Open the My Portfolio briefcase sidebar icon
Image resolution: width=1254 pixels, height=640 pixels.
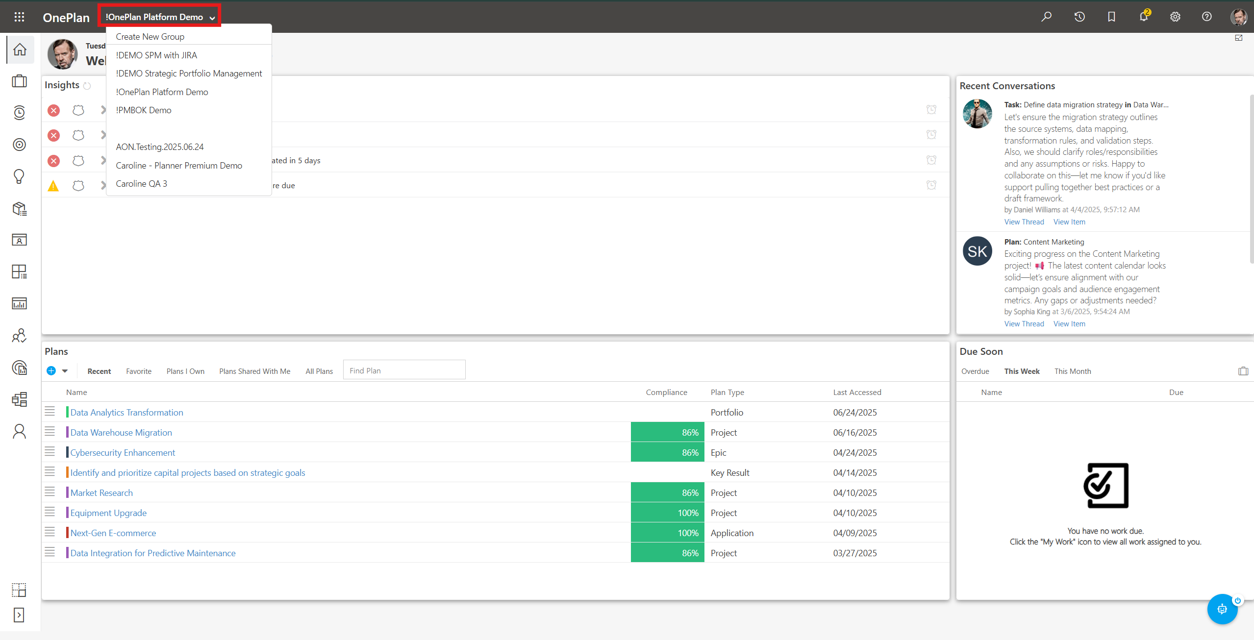tap(20, 81)
